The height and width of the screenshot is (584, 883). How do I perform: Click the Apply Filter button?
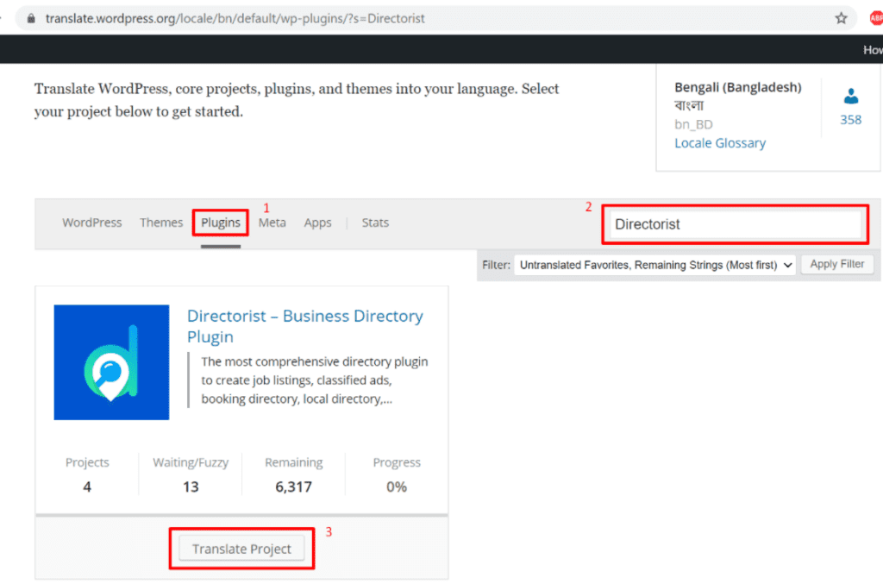tap(836, 264)
